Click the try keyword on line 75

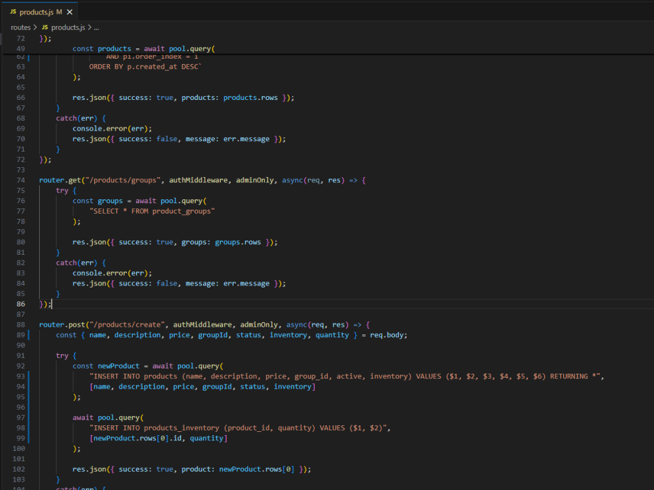point(62,191)
